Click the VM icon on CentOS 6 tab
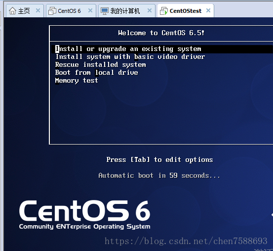The width and height of the screenshot is (273, 251). [x=52, y=11]
